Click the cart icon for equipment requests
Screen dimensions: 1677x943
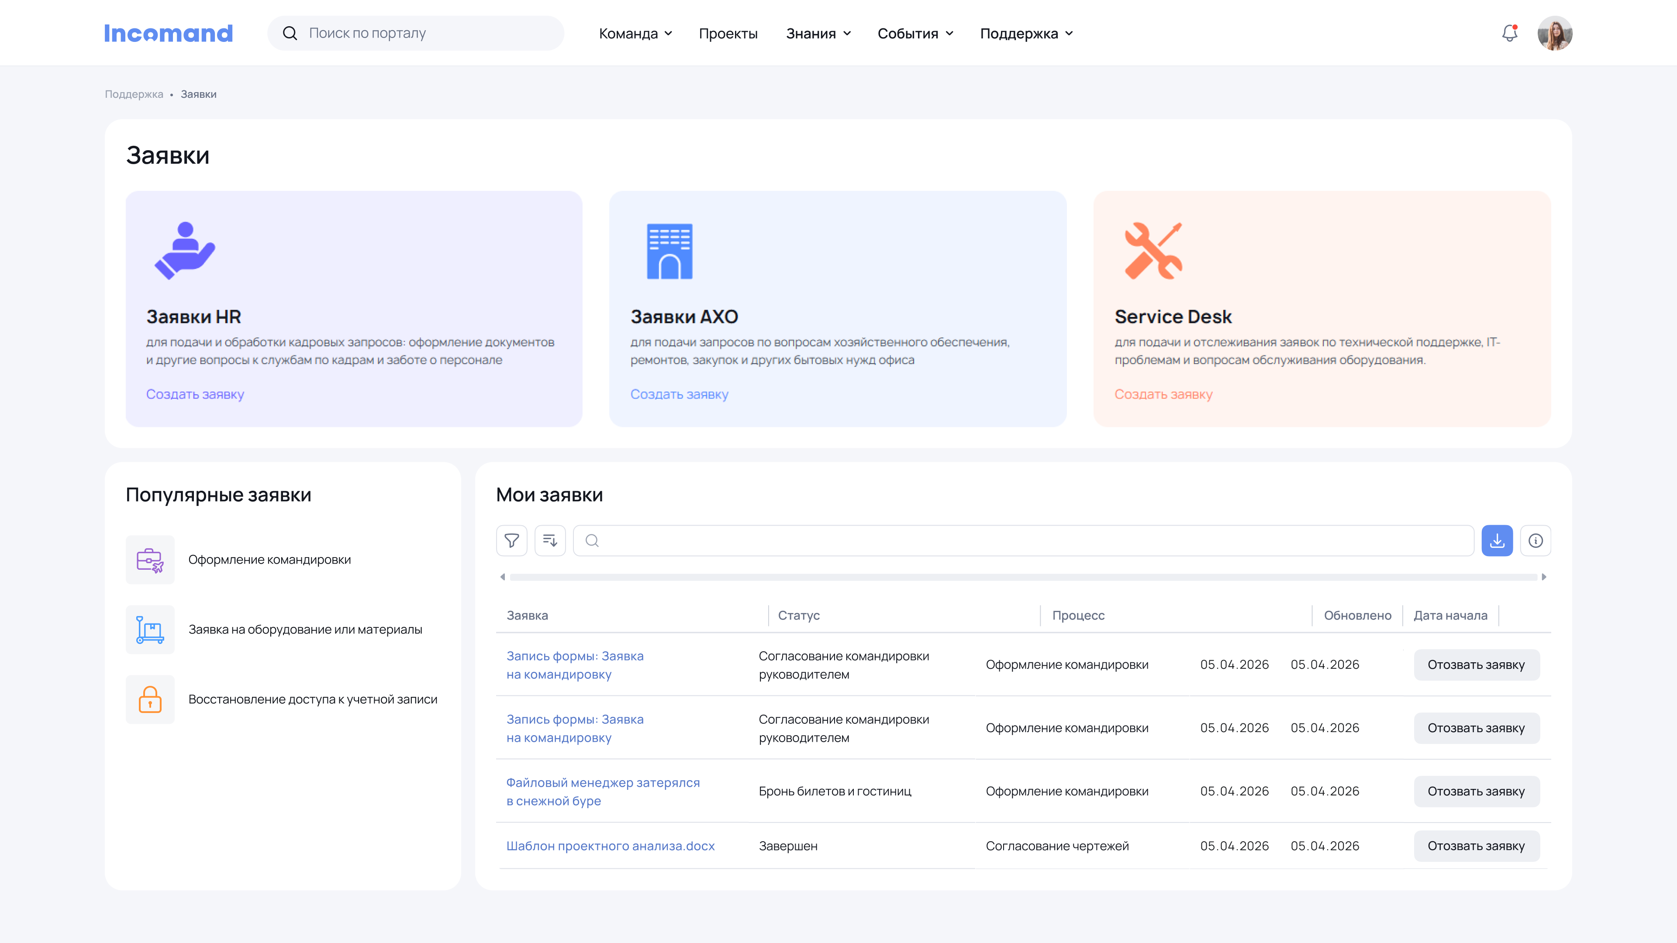tap(150, 629)
